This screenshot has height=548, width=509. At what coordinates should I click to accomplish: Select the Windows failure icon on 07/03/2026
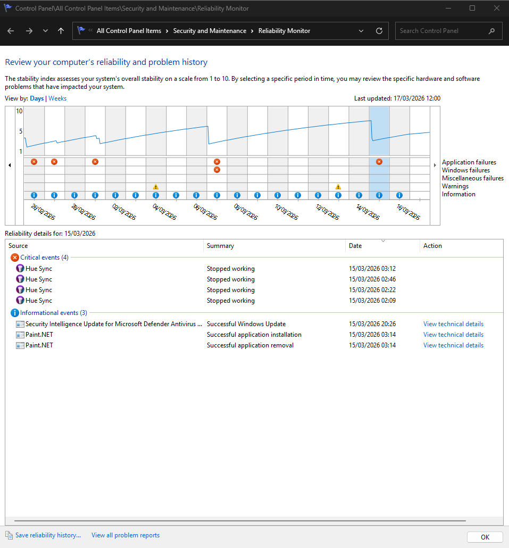point(217,170)
